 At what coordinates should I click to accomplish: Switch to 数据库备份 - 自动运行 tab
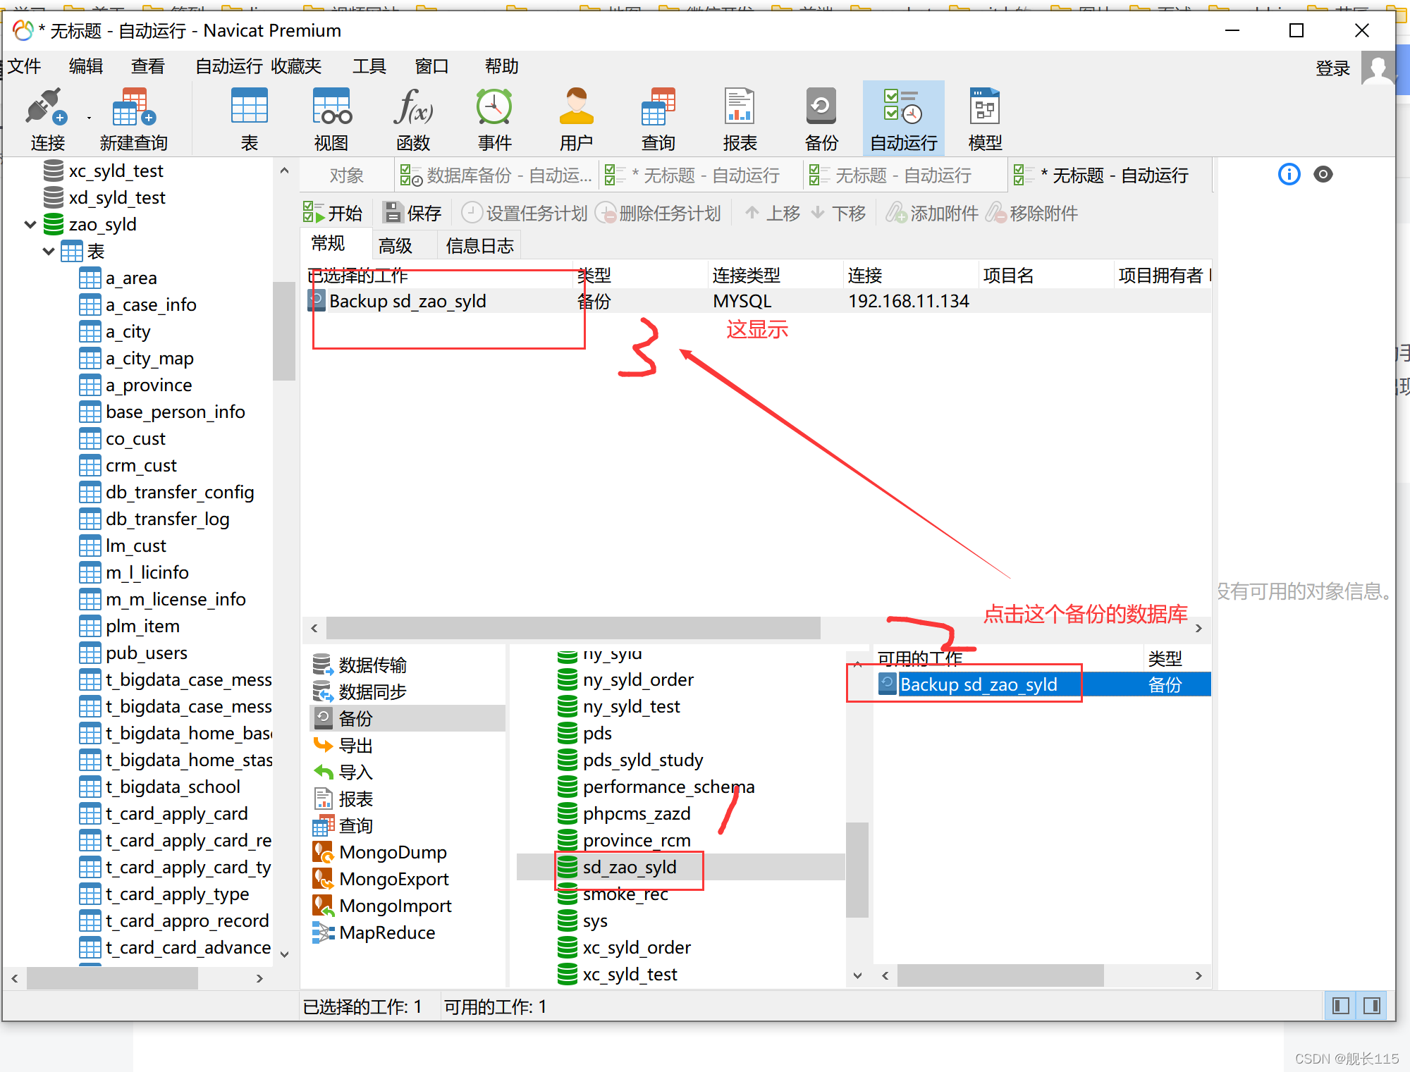pos(496,175)
